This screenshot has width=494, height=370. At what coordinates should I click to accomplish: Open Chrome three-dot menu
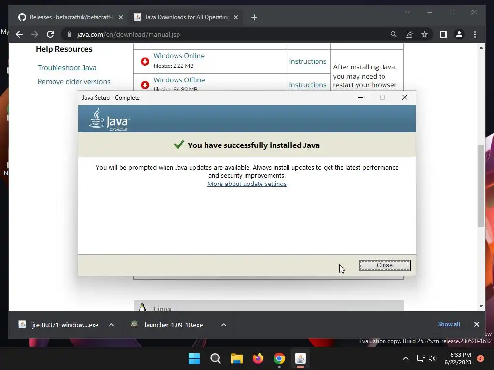point(475,34)
